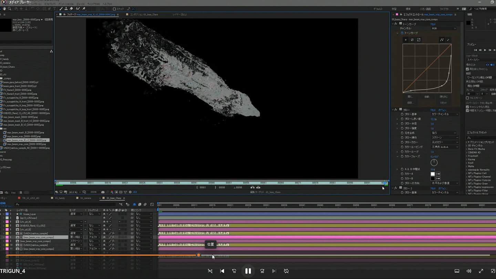This screenshot has width=496, height=279.
Task: Select the Brush tool
Action: point(61,9)
